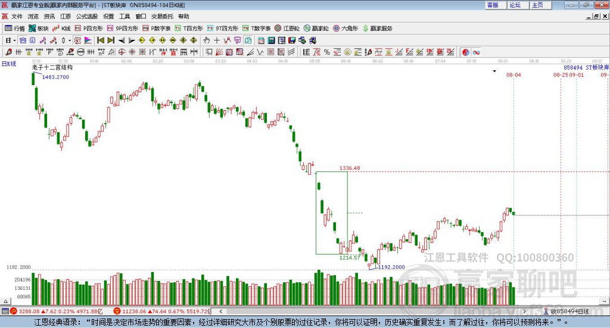Click the volume panel up-triangle button
The width and height of the screenshot is (610, 328).
point(5,301)
